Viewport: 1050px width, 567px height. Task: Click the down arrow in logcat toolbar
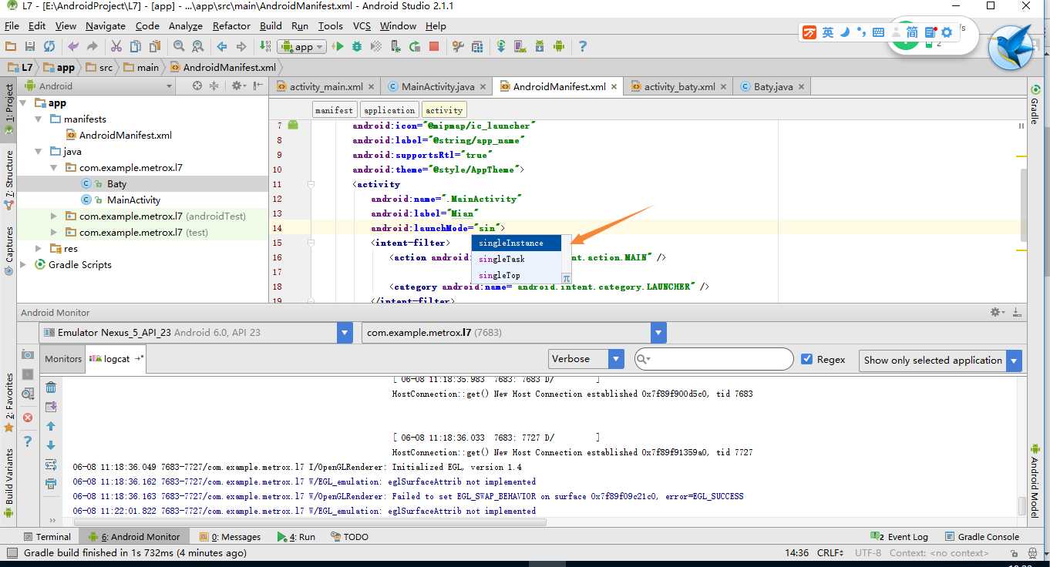pos(51,445)
